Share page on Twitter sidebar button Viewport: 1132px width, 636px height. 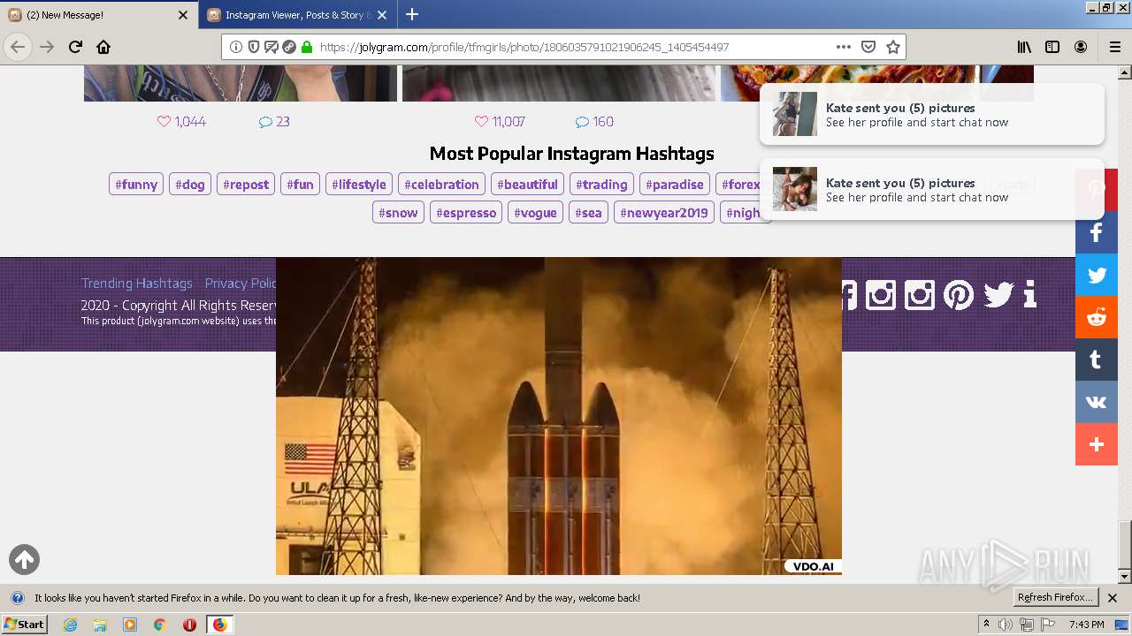(1097, 276)
